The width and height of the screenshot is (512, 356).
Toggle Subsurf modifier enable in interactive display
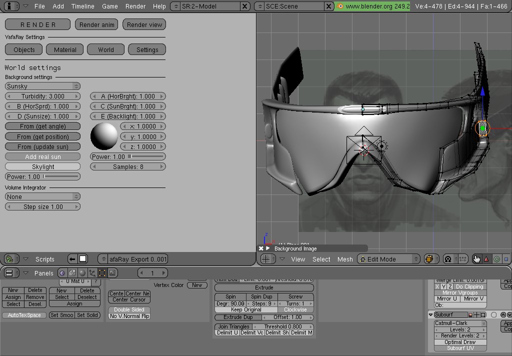click(476, 315)
